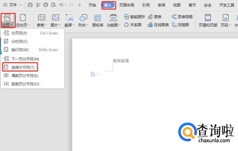Click the Save icon in quick access toolbar

[30, 5]
